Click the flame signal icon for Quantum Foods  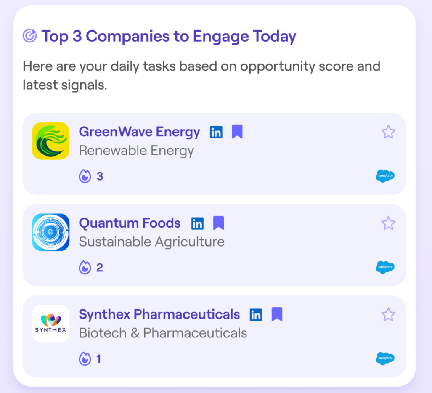85,267
